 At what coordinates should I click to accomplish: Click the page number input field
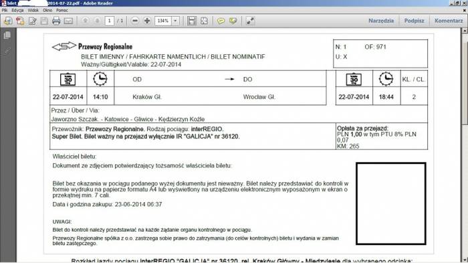110,21
